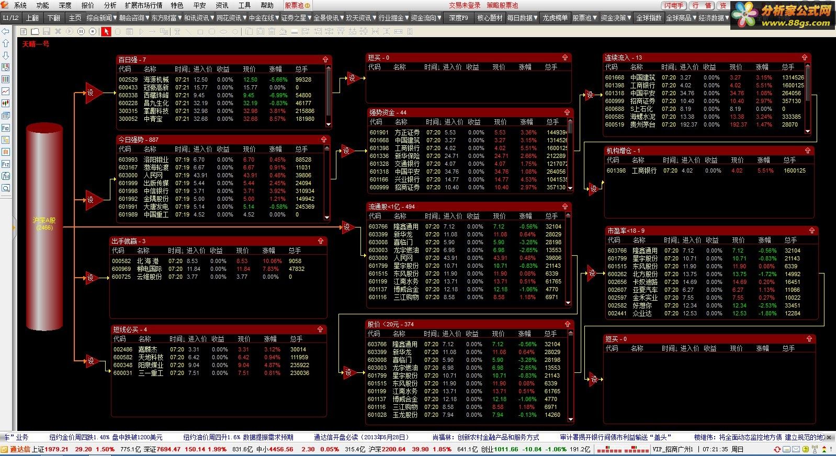Click the F10 sidebar icon

click(6, 128)
